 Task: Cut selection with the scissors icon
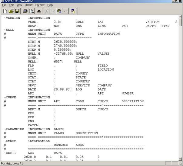click(47, 11)
